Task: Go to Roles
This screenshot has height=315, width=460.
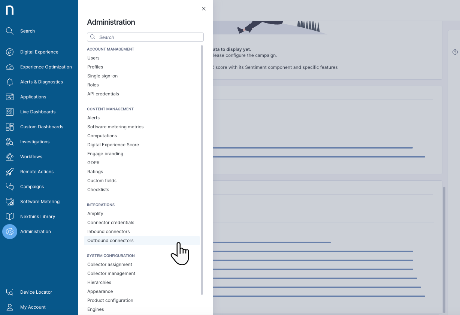Action: pos(93,85)
